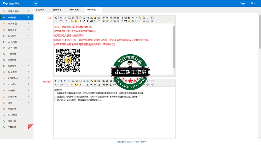The height and width of the screenshot is (145, 261).
Task: Click QR code image in 公告 editor
Action: (x=68, y=60)
